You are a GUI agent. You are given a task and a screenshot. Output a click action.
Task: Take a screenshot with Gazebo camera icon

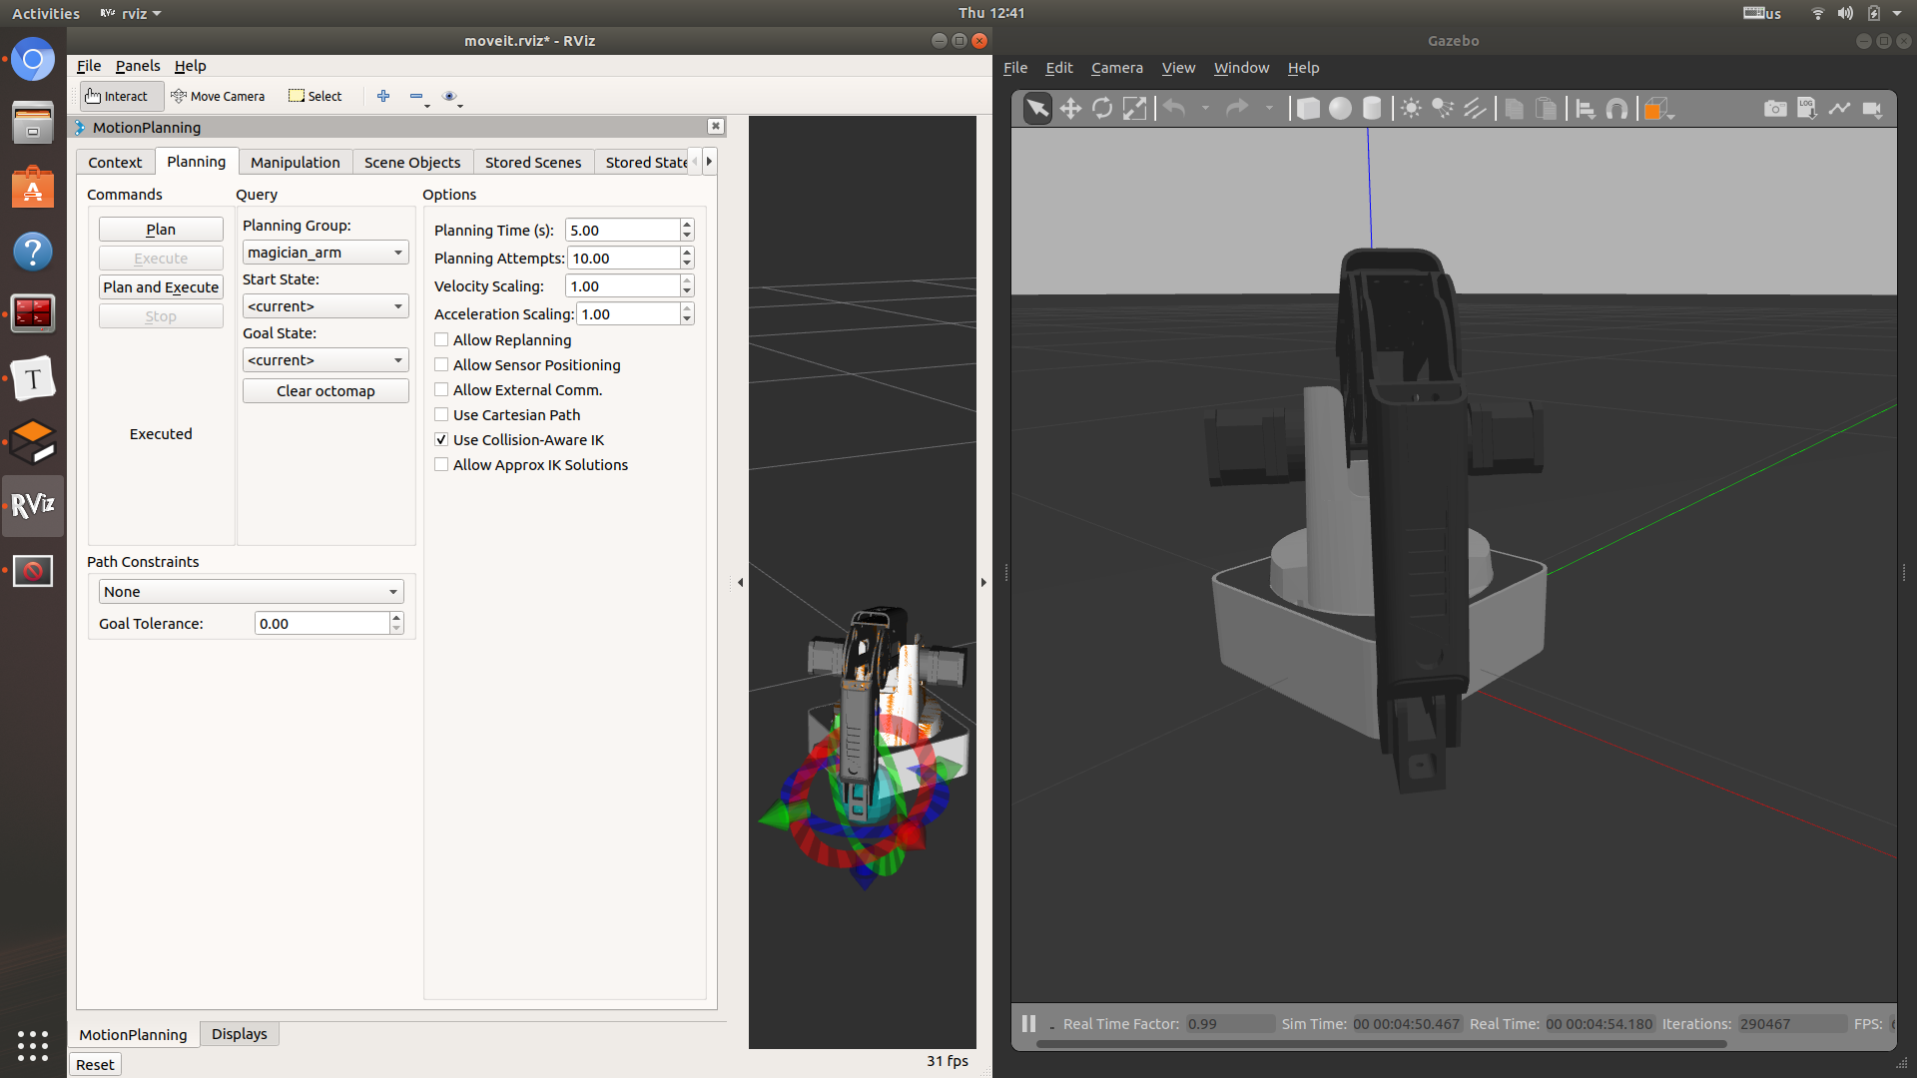pos(1775,109)
